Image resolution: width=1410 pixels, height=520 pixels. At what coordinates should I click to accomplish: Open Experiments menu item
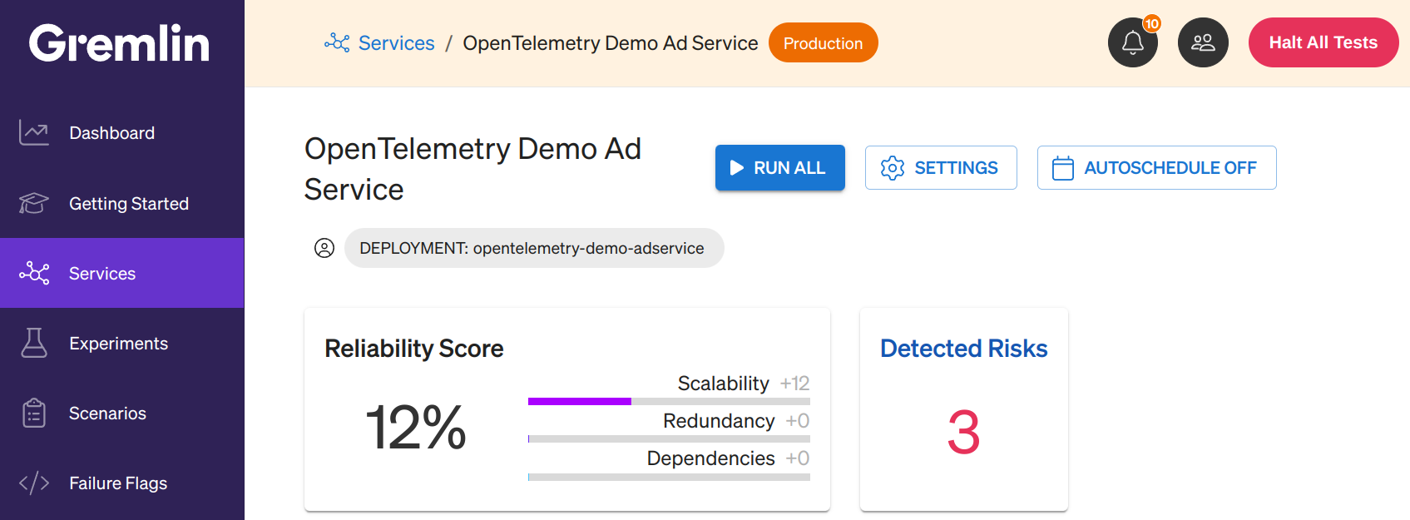click(x=122, y=343)
